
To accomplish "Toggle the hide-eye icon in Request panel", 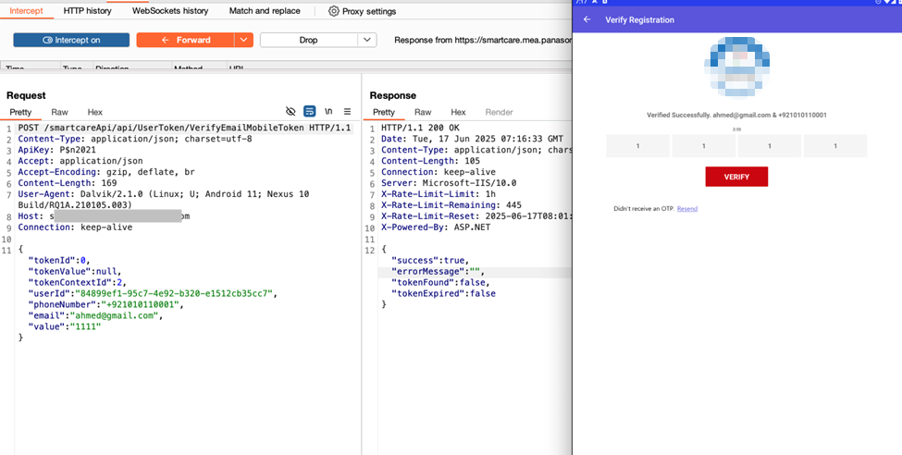I will tap(291, 111).
